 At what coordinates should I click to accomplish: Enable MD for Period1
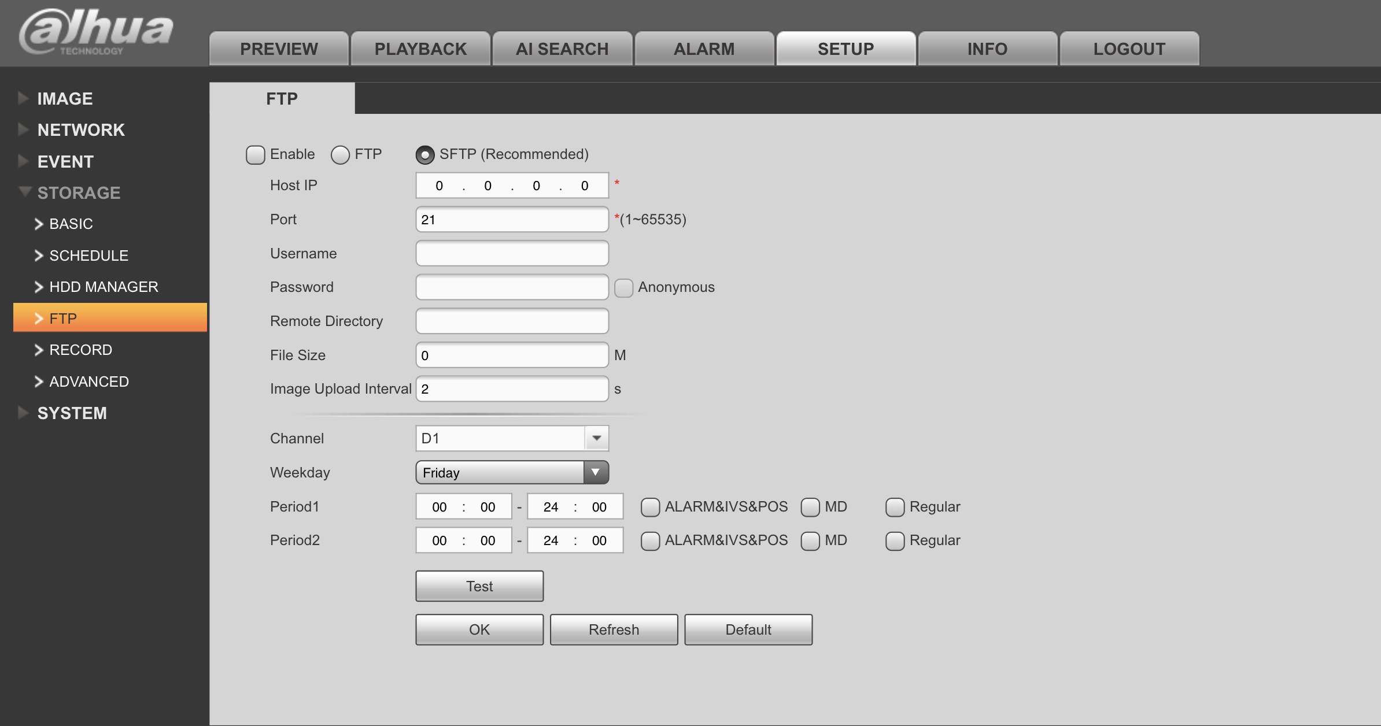tap(810, 508)
